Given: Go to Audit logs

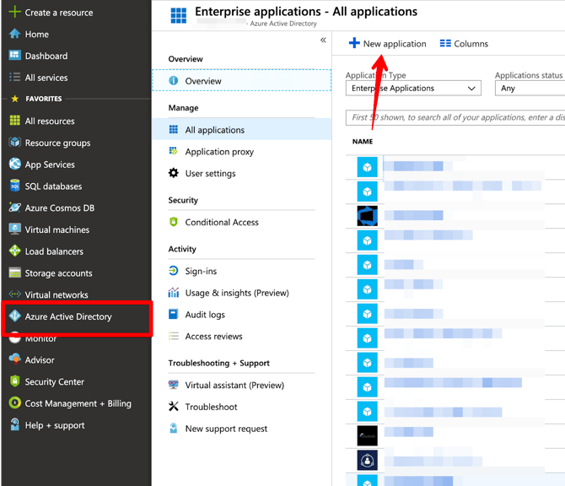Looking at the screenshot, I should pos(205,315).
